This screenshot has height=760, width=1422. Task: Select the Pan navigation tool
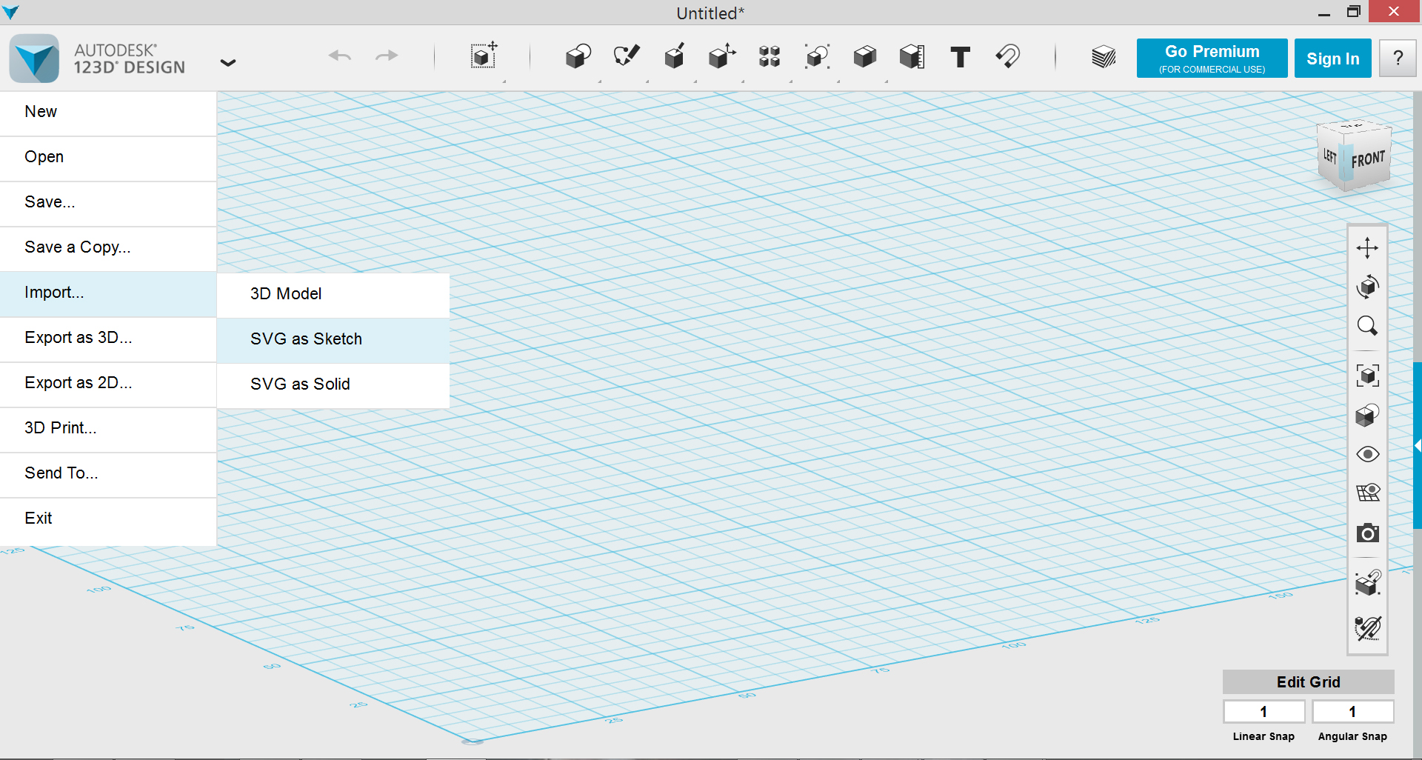click(x=1367, y=247)
